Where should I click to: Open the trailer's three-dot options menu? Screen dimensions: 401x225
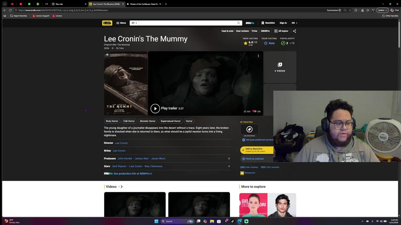click(x=258, y=56)
